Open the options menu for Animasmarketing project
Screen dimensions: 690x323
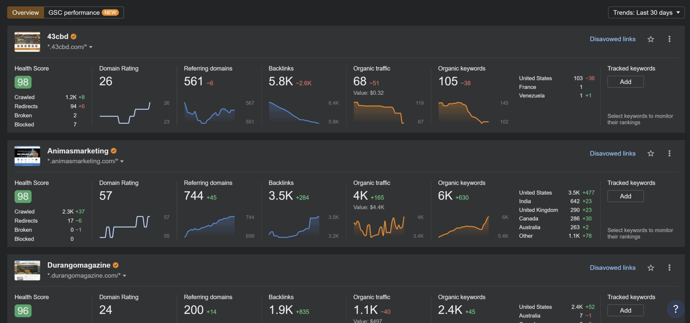click(x=669, y=153)
